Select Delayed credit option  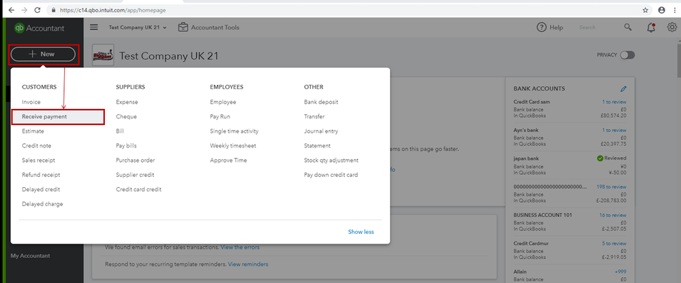[41, 189]
